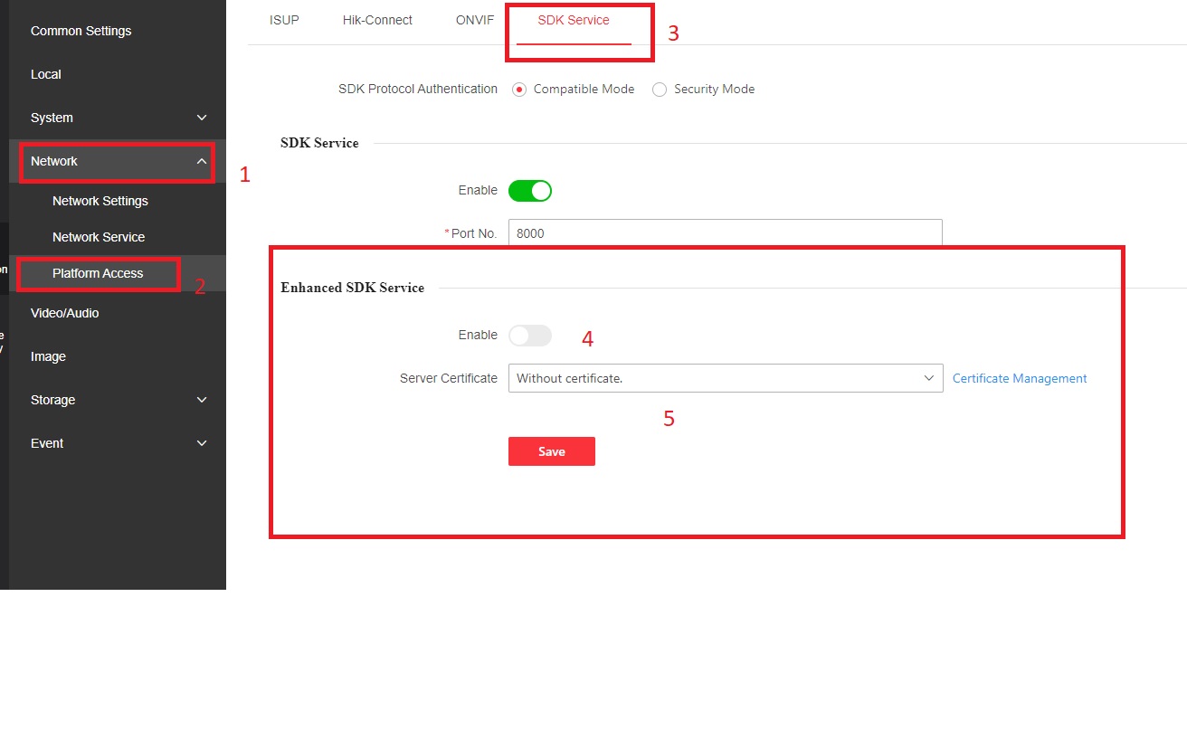Go to Network Settings in the sidebar

(x=100, y=201)
